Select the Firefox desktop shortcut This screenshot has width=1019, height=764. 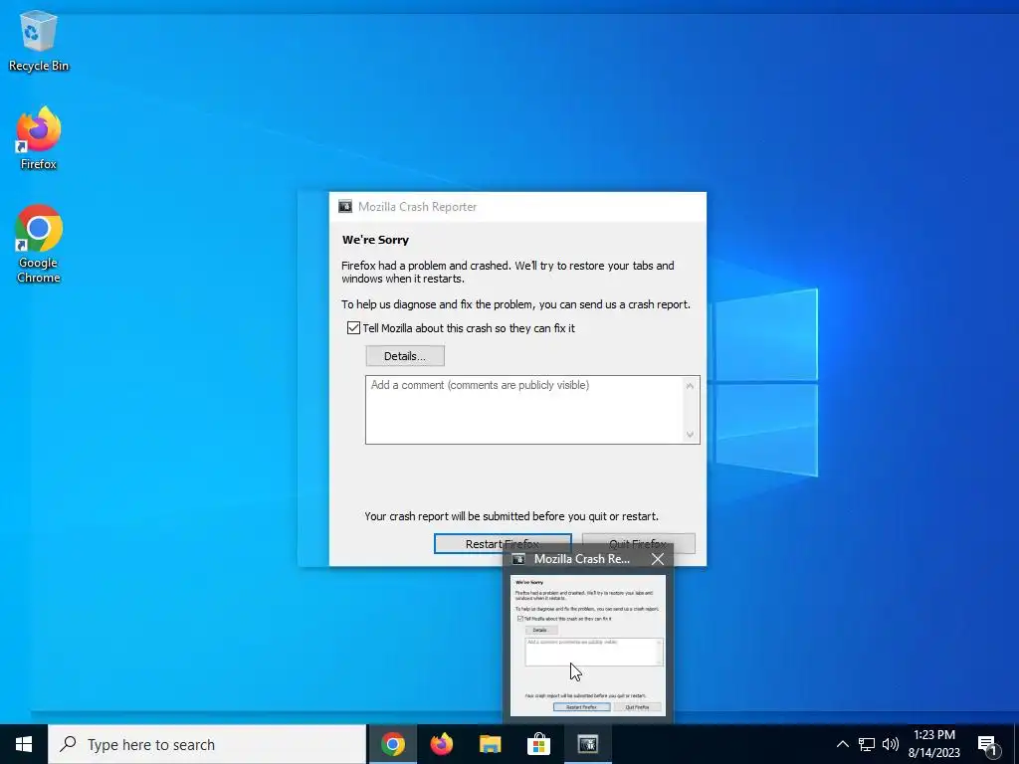tap(39, 139)
